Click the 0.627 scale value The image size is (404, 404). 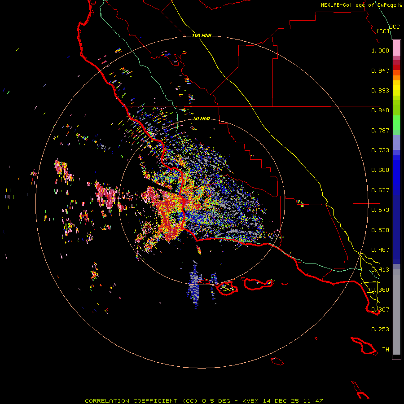(380, 190)
